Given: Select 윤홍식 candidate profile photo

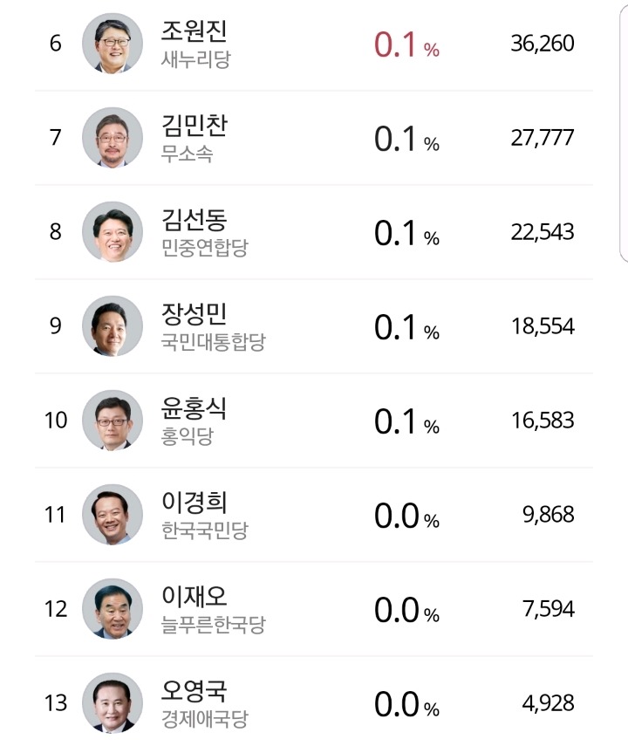Looking at the screenshot, I should [113, 420].
